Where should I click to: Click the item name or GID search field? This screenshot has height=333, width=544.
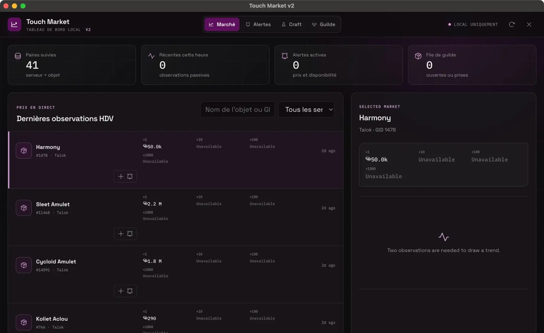pos(238,109)
